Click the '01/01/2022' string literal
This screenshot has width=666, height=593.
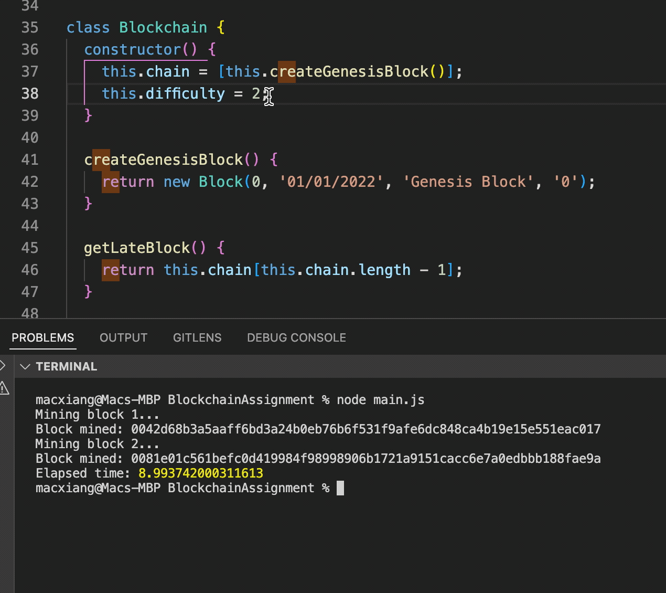pyautogui.click(x=331, y=182)
